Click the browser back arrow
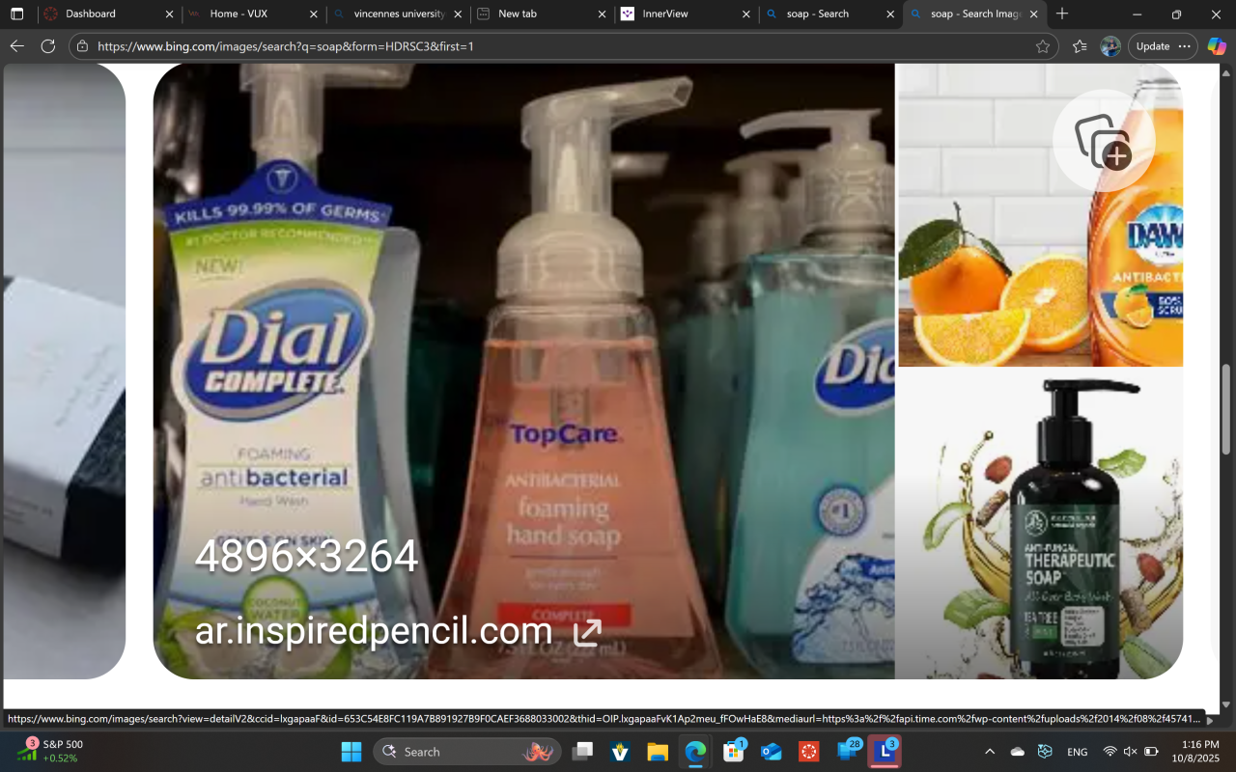The image size is (1236, 772). (16, 46)
